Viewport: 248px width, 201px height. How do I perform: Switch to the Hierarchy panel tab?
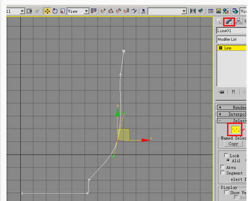coord(238,21)
